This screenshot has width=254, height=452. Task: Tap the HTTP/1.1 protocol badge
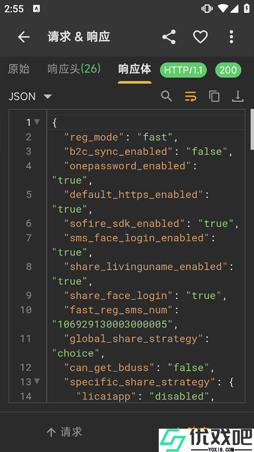pos(184,70)
